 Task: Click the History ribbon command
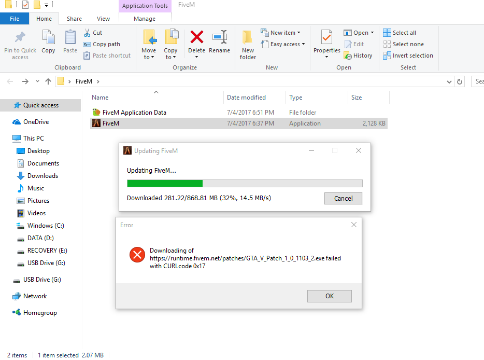358,56
